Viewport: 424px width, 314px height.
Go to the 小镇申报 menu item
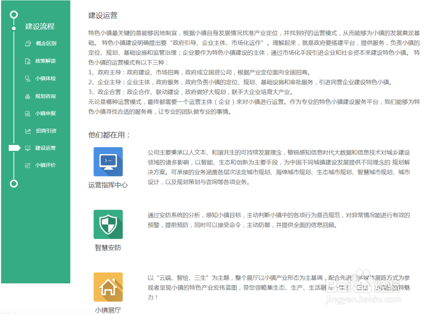pyautogui.click(x=45, y=114)
